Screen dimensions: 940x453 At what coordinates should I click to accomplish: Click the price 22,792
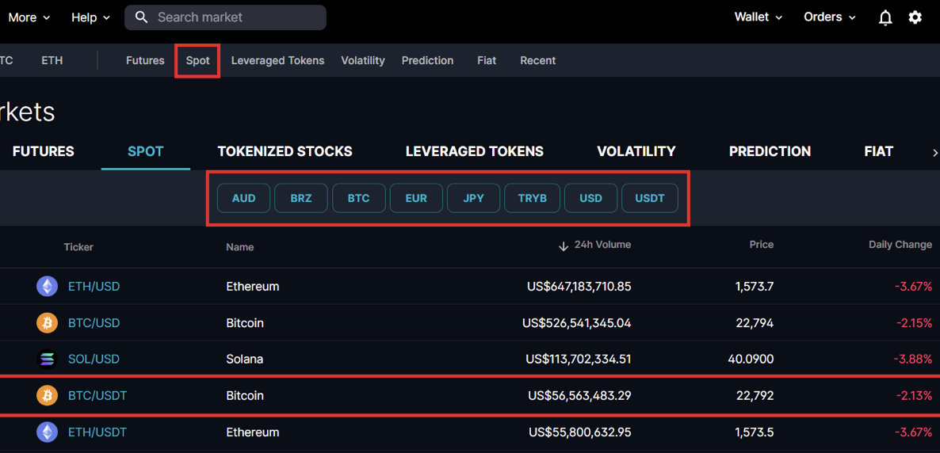coord(755,395)
